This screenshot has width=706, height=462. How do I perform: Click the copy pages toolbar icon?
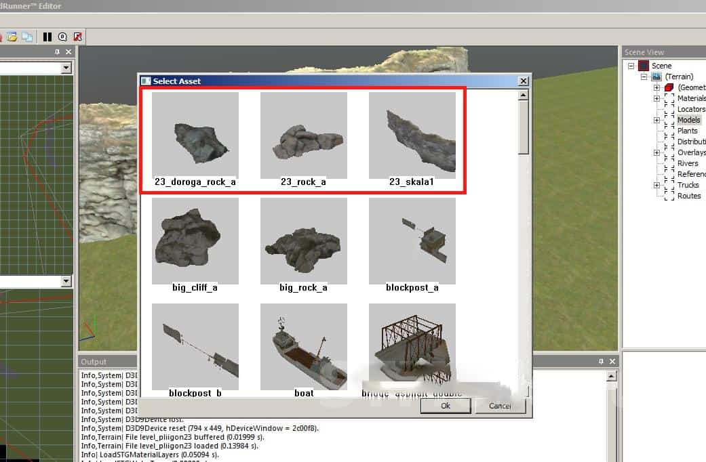point(27,37)
